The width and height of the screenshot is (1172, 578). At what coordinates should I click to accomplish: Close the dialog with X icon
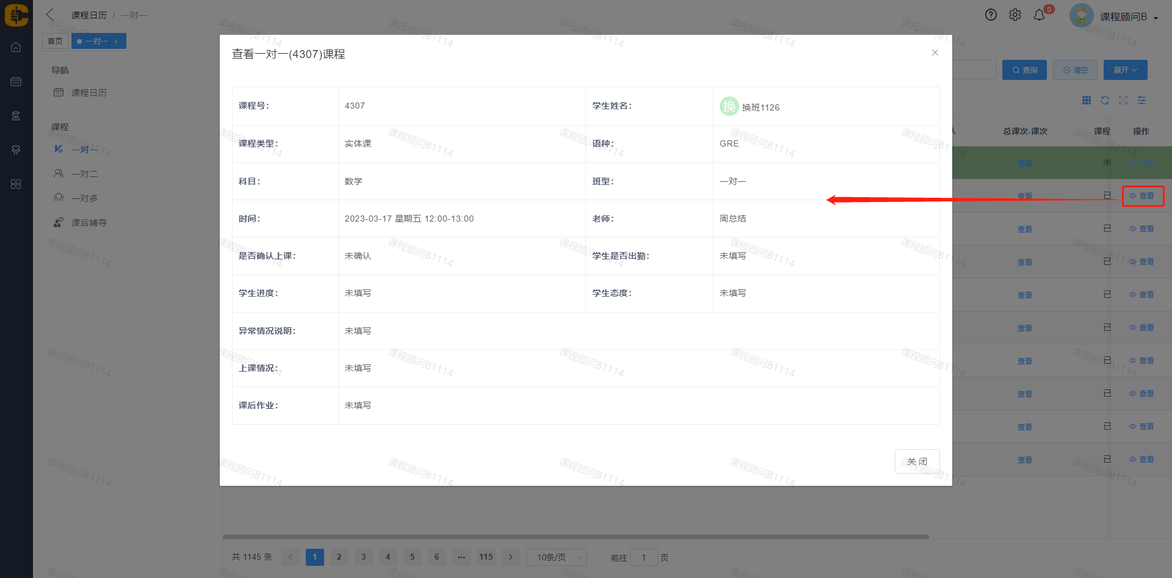tap(935, 53)
